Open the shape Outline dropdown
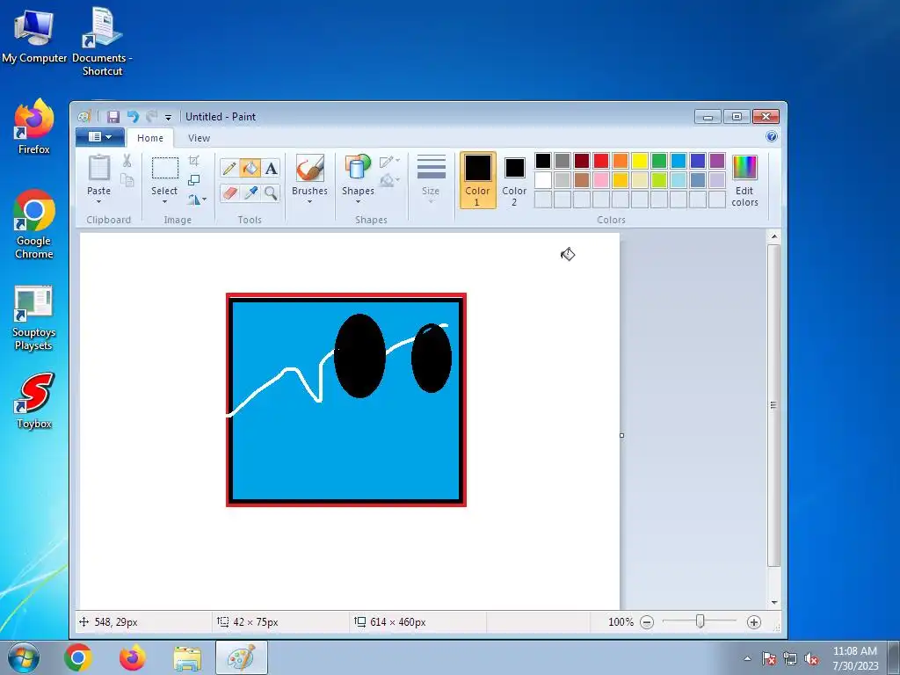Viewport: 900px width, 675px height. coord(389,162)
